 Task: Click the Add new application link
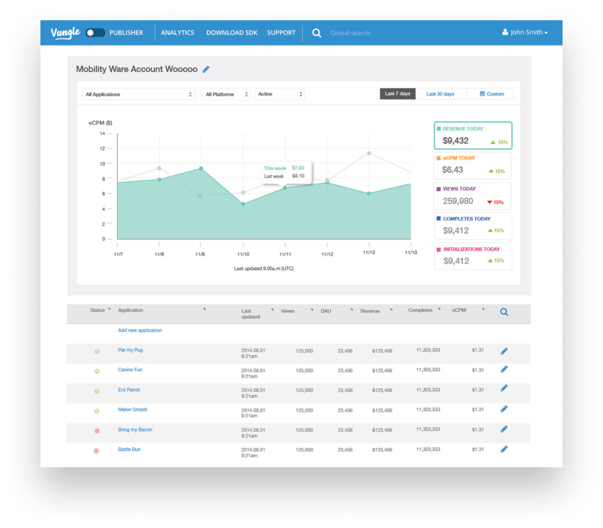[x=140, y=330]
